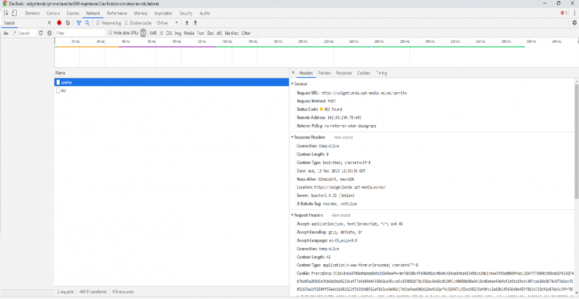Close the request details panel
579x299 pixels.
[x=293, y=73]
